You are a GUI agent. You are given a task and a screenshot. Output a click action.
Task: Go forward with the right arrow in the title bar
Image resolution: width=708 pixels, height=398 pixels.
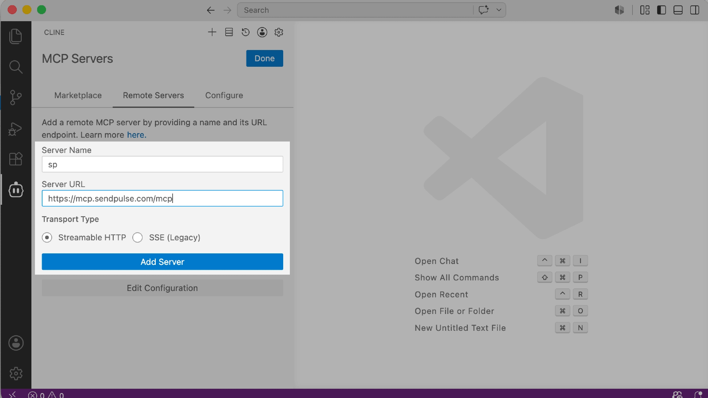click(x=227, y=10)
